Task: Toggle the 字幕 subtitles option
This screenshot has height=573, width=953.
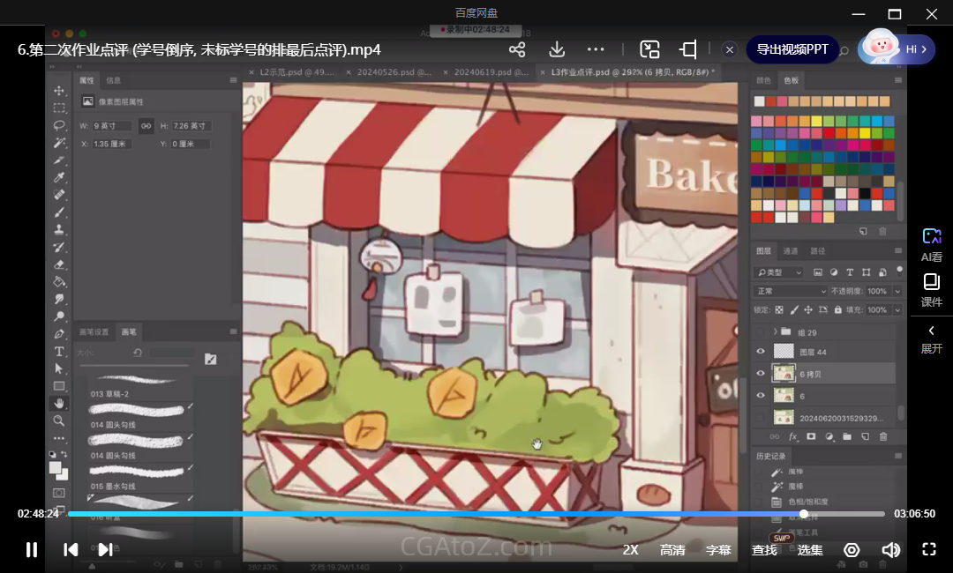Action: coord(718,550)
